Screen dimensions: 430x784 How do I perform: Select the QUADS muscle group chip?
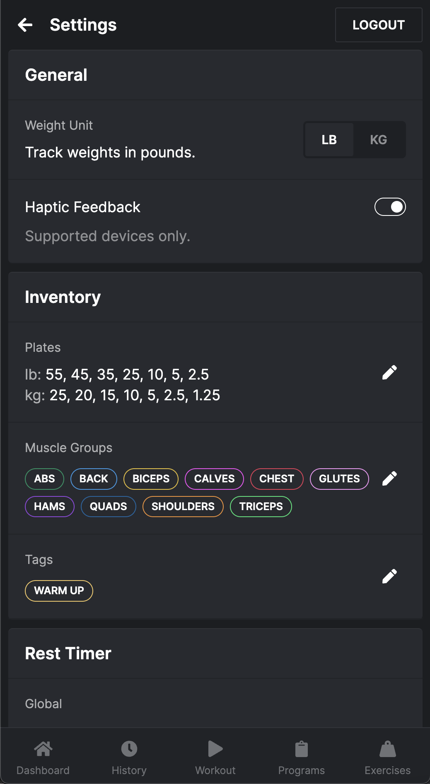[x=109, y=506]
